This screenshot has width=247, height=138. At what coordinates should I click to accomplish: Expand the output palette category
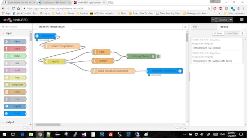click(x=3, y=122)
